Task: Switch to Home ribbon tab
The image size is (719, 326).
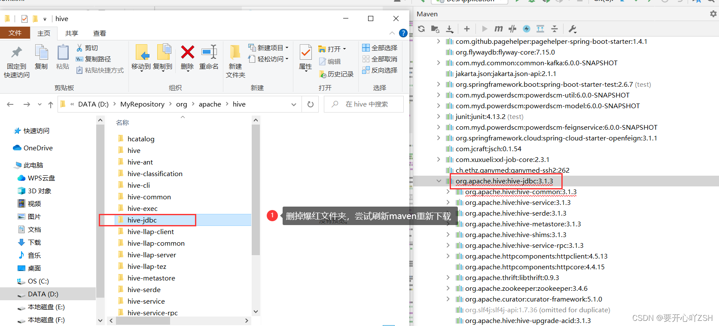Action: coord(44,33)
